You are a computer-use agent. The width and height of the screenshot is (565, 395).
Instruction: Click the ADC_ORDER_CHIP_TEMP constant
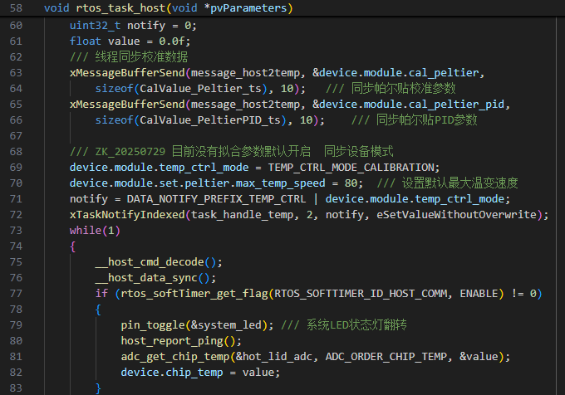pyautogui.click(x=386, y=357)
